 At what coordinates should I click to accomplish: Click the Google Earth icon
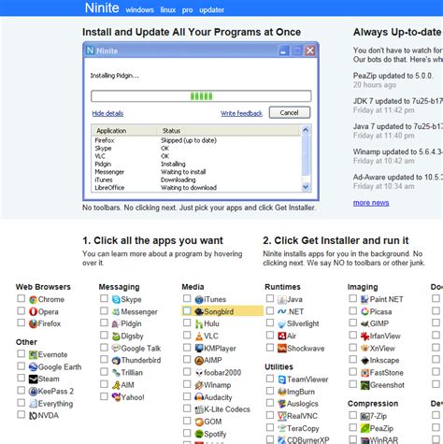[33, 367]
